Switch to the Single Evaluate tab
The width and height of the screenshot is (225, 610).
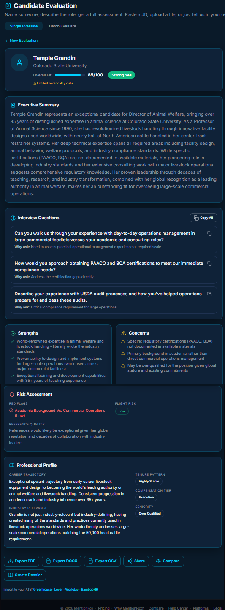[24, 26]
